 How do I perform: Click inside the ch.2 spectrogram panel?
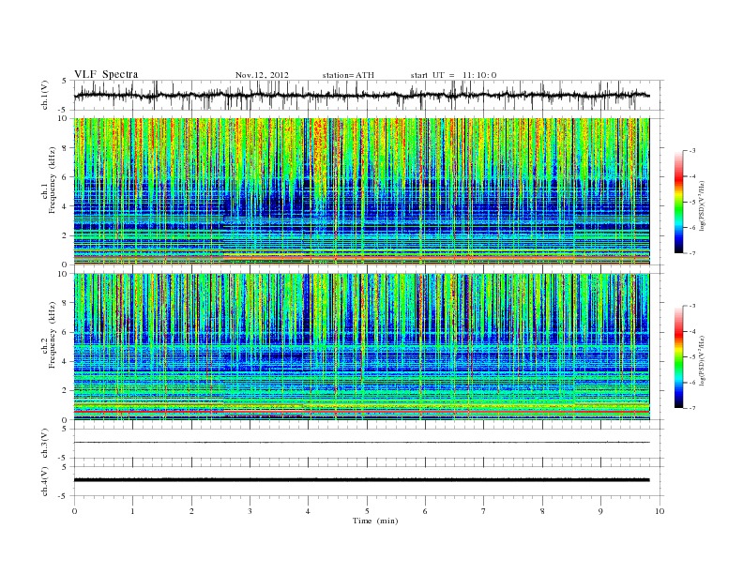tap(361, 347)
